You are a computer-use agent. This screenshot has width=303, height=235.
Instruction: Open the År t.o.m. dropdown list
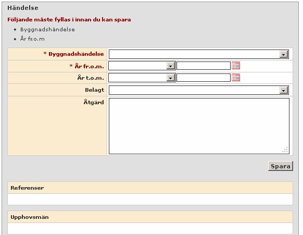[x=170, y=78]
